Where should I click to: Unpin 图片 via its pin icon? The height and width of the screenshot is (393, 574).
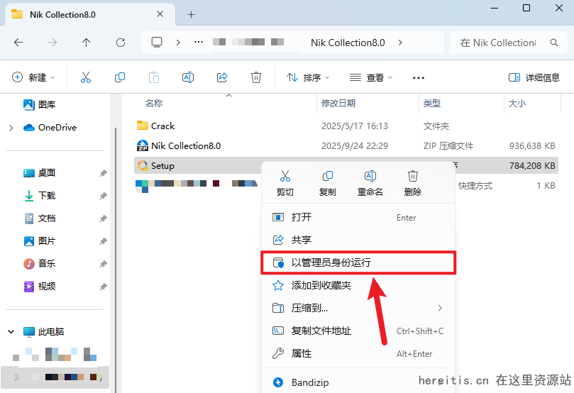103,241
